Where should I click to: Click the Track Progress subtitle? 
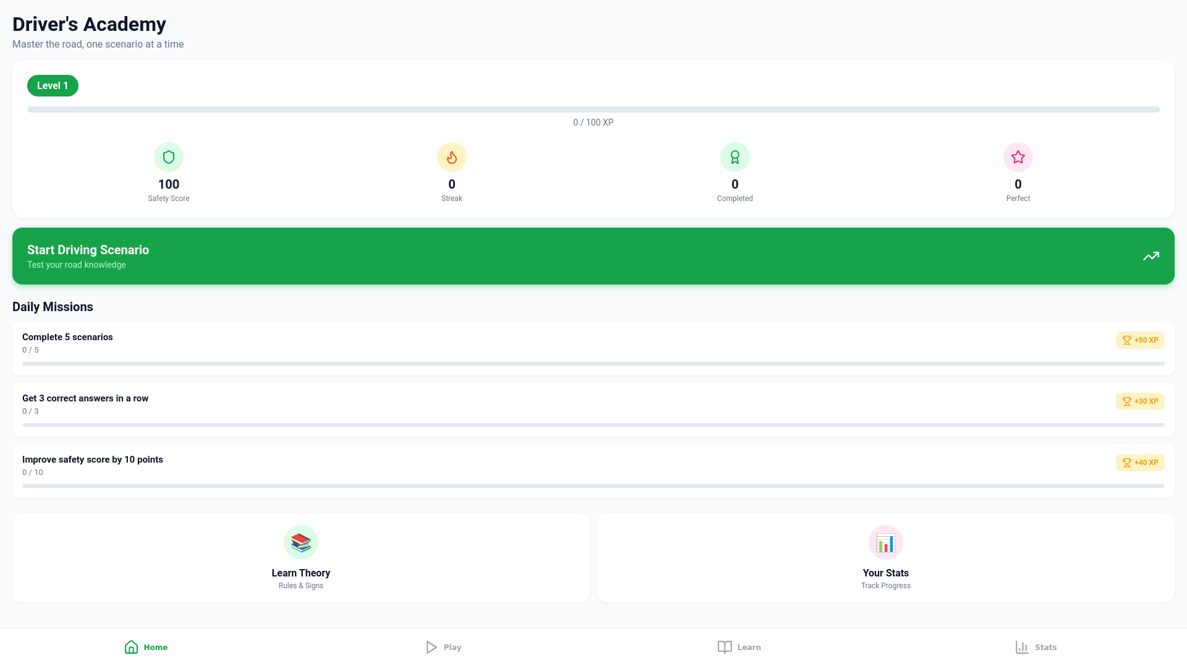[886, 586]
